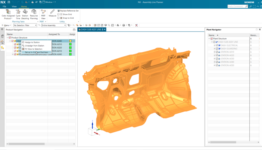262x150 pixels.
Task: Open the Plant Navigator tab icon in left sidebar
Action: [2, 42]
